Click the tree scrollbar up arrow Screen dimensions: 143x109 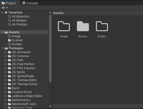pos(50,12)
